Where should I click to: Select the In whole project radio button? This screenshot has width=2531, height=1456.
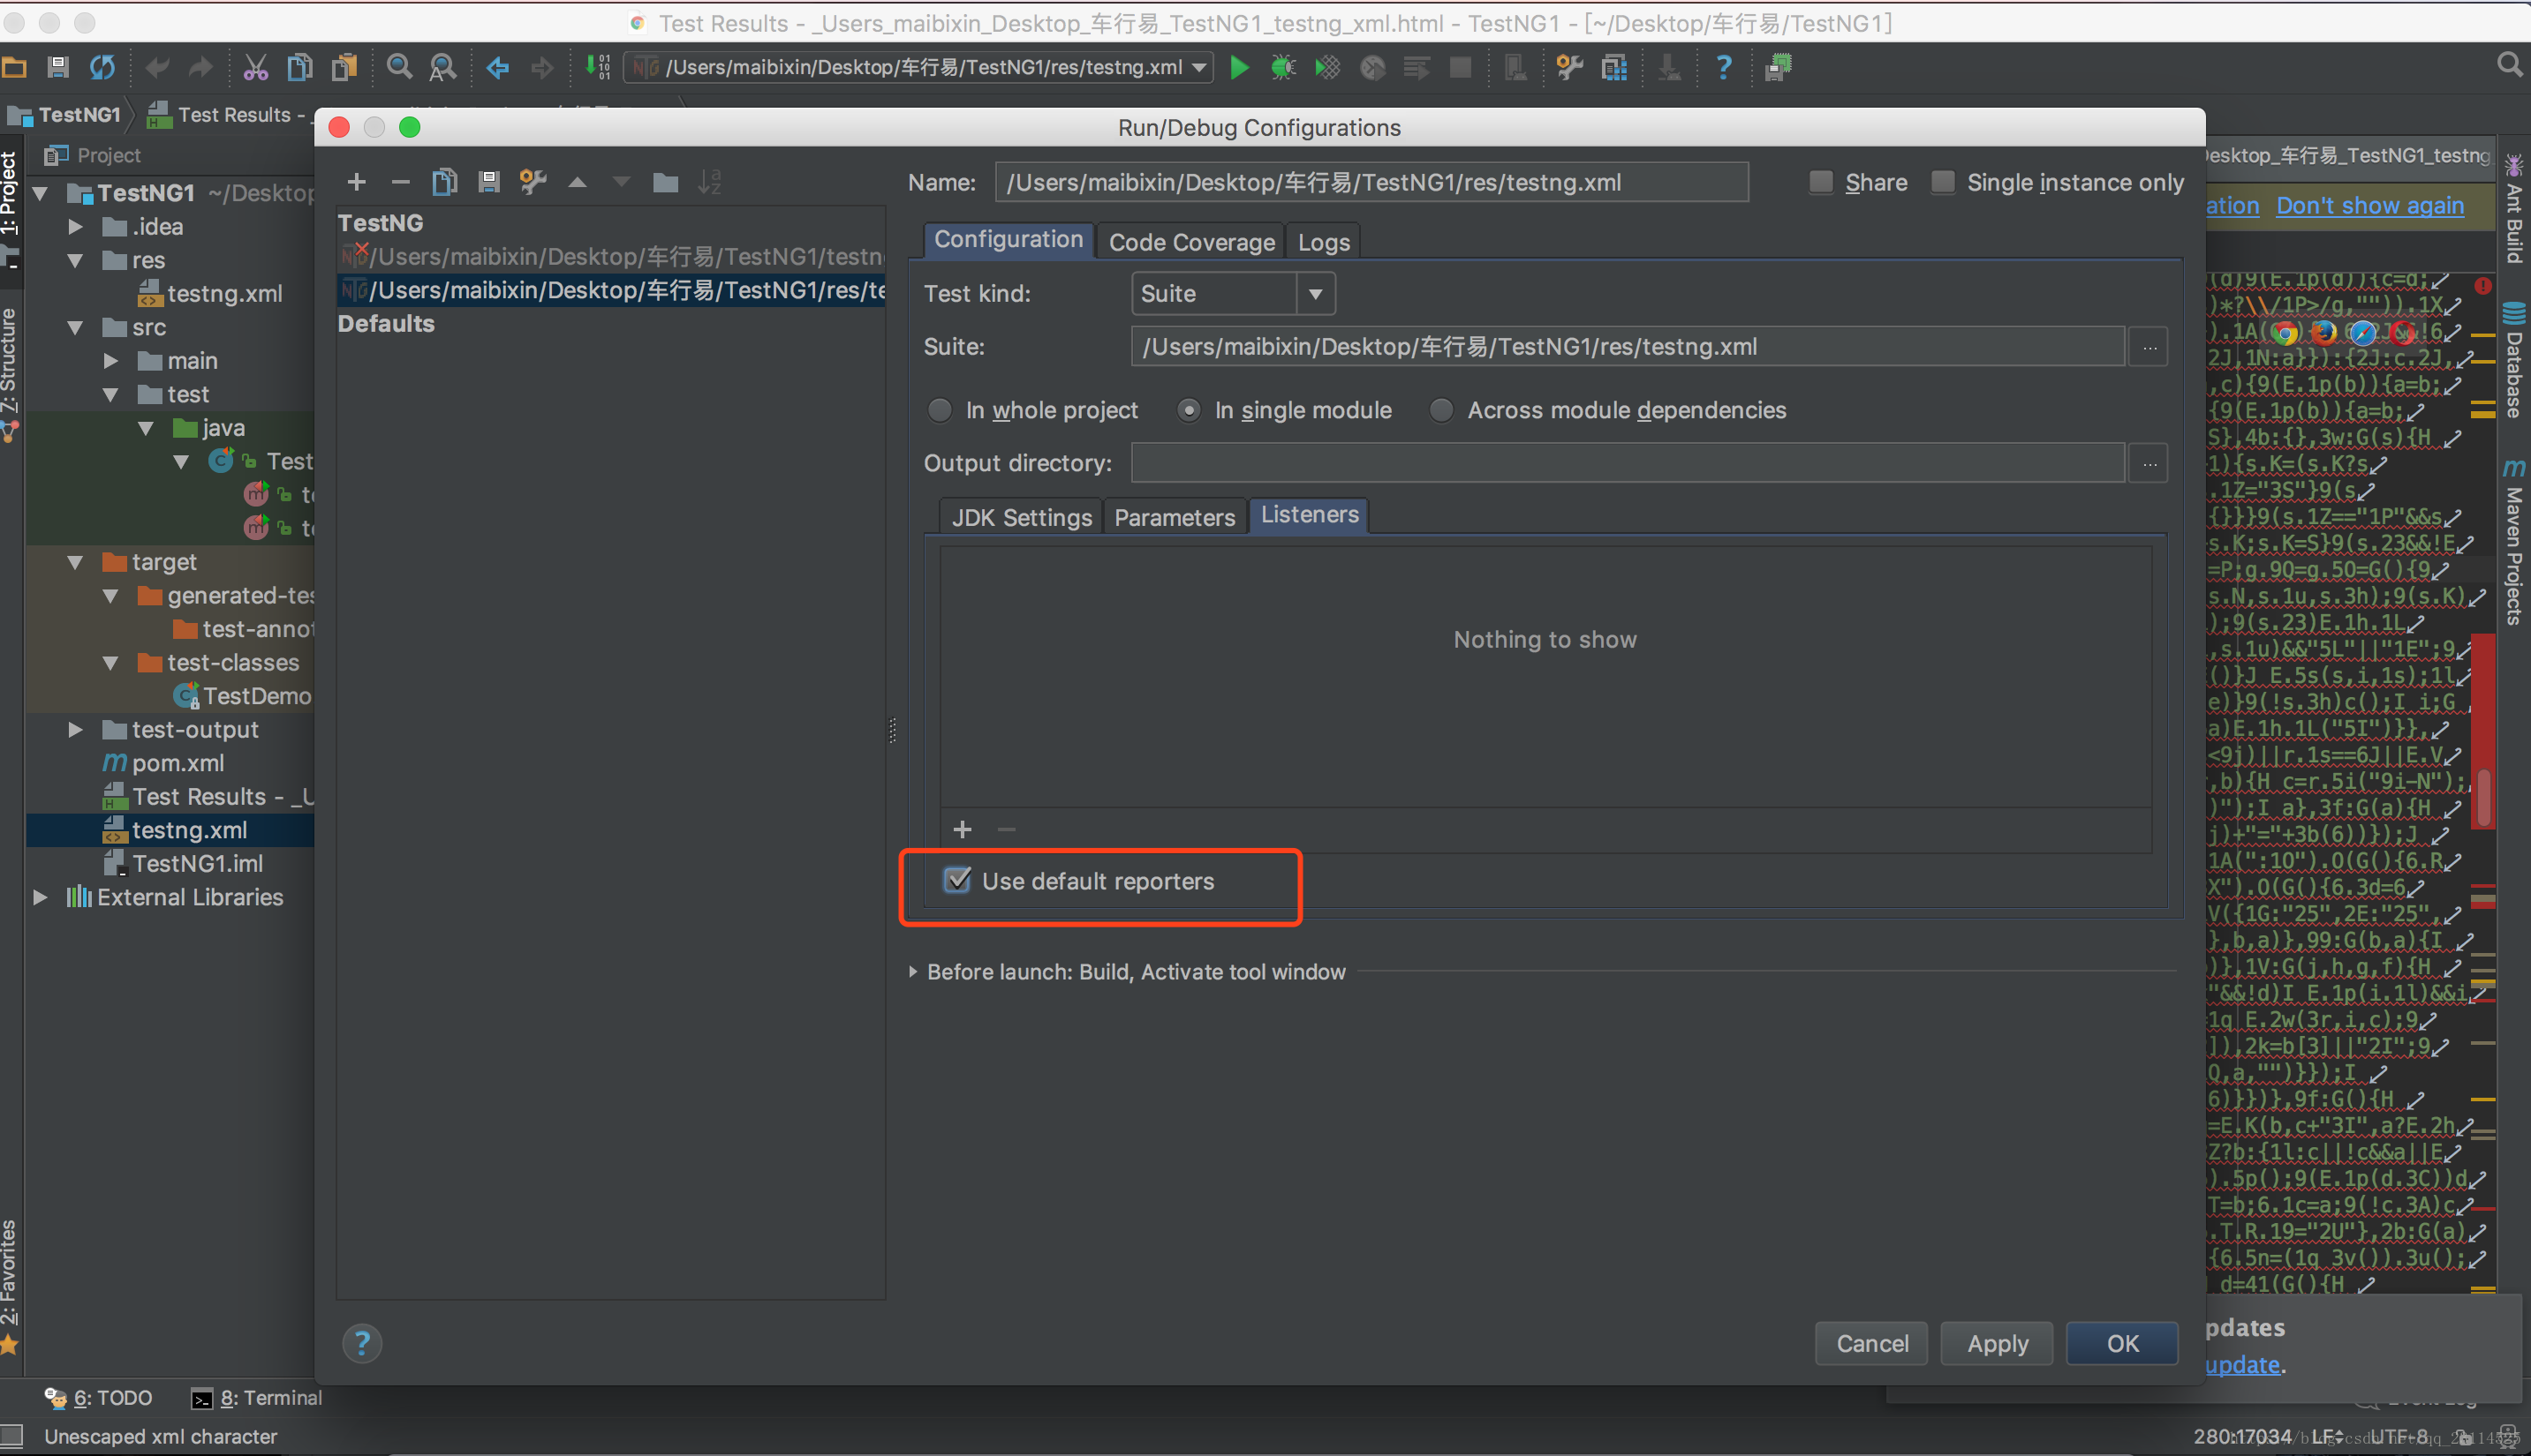tap(941, 410)
